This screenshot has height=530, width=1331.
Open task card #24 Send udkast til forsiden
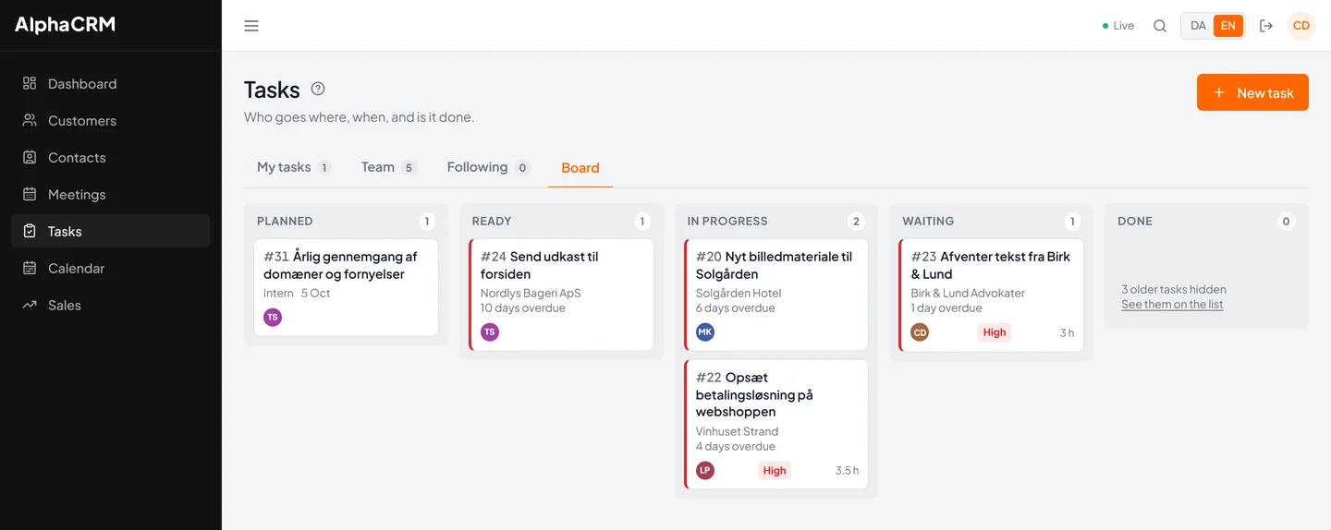561,295
